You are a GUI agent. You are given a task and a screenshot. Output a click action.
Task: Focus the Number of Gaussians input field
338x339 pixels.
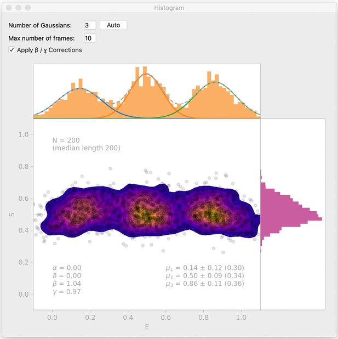[90, 25]
